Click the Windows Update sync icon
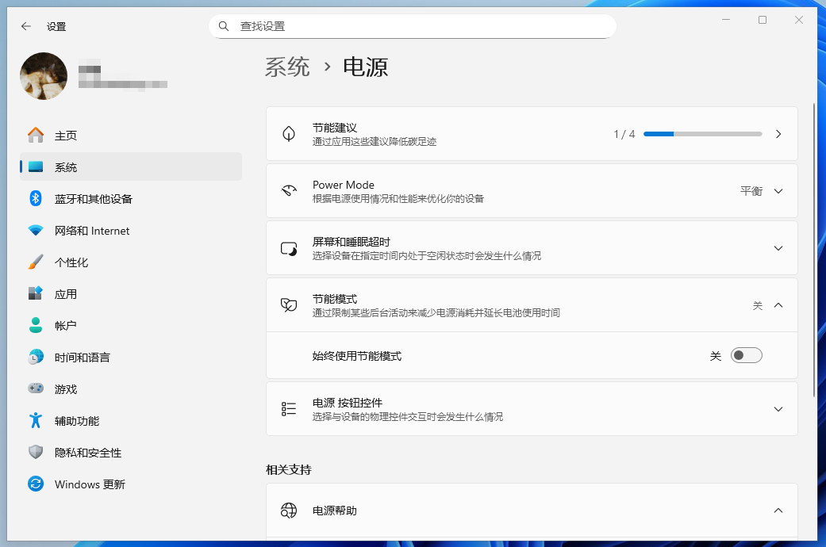This screenshot has width=826, height=547. pos(36,484)
